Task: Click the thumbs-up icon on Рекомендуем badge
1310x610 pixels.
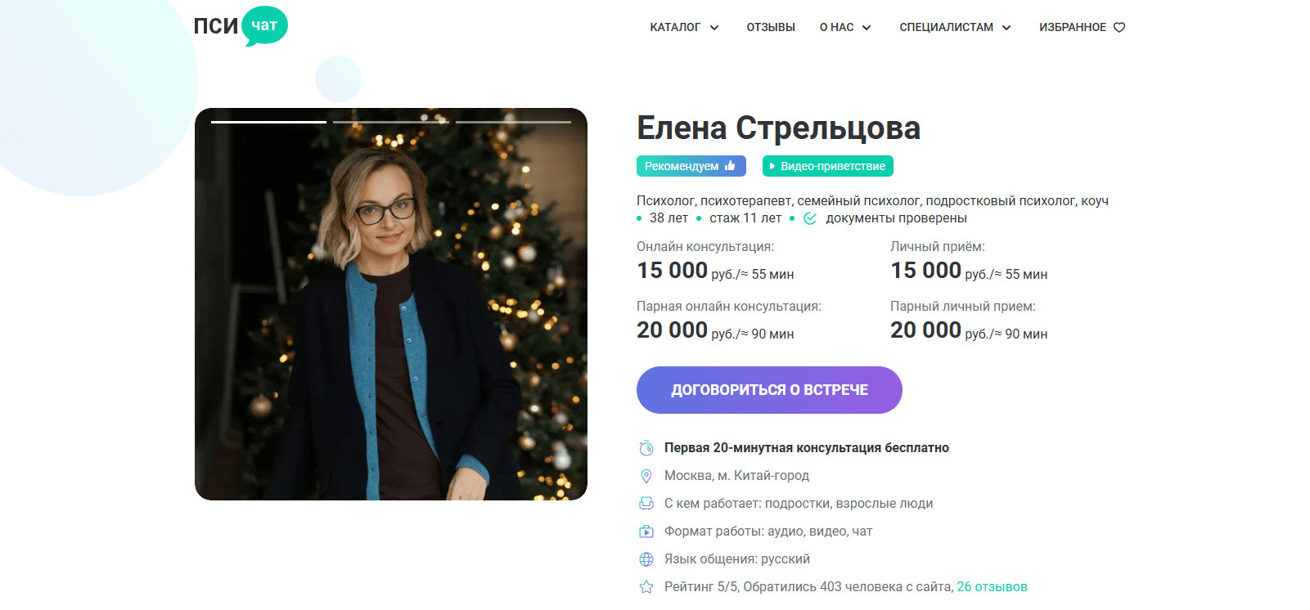Action: (730, 166)
